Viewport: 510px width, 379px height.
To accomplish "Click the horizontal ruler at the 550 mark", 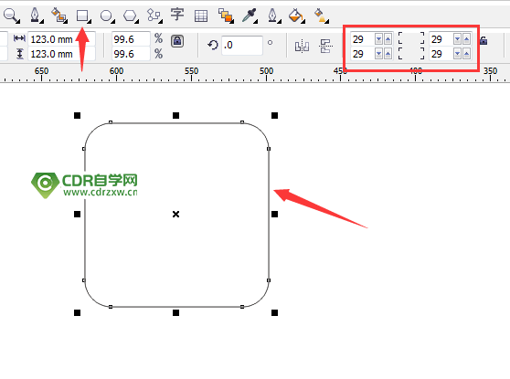I will pos(191,71).
